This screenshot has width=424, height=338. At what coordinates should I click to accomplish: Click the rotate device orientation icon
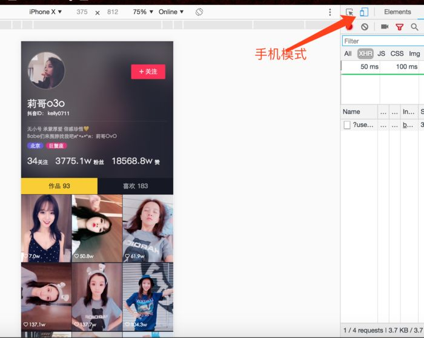tap(199, 12)
